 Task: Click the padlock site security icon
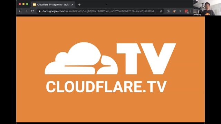(40, 11)
